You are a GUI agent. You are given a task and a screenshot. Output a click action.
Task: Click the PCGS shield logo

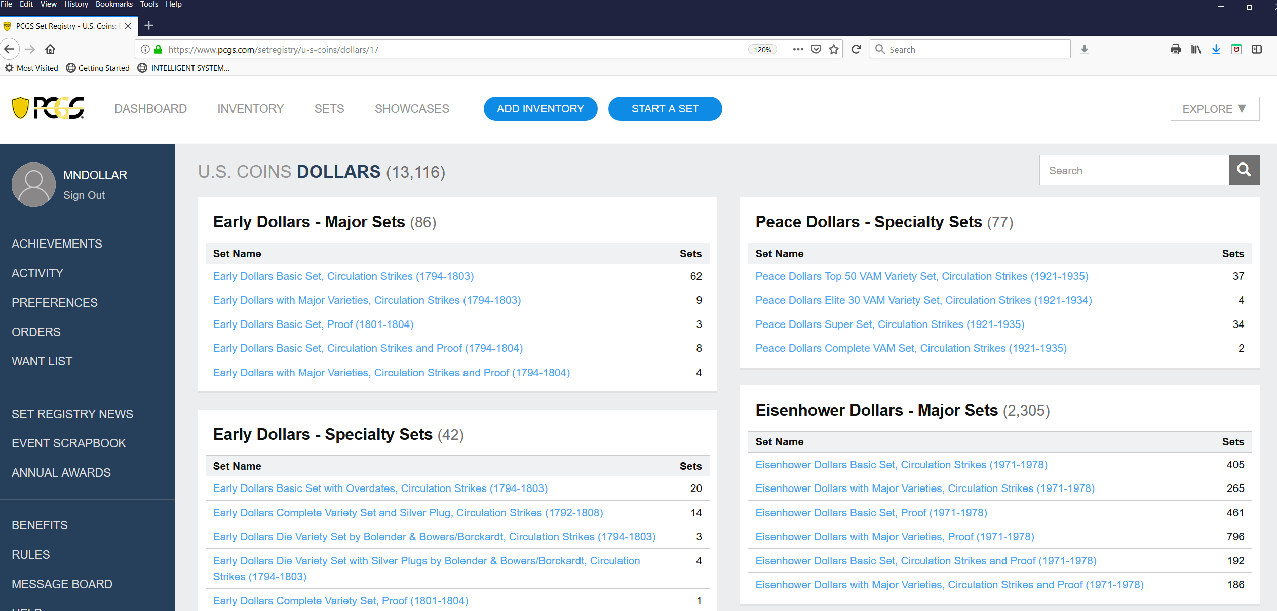click(48, 108)
